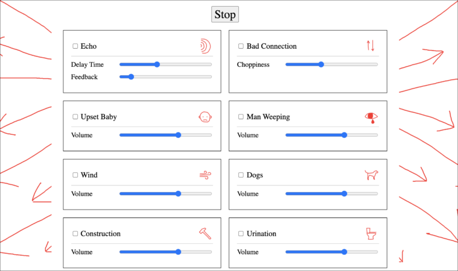The image size is (458, 271).
Task: Turn on the Wind checkbox
Action: (75, 175)
